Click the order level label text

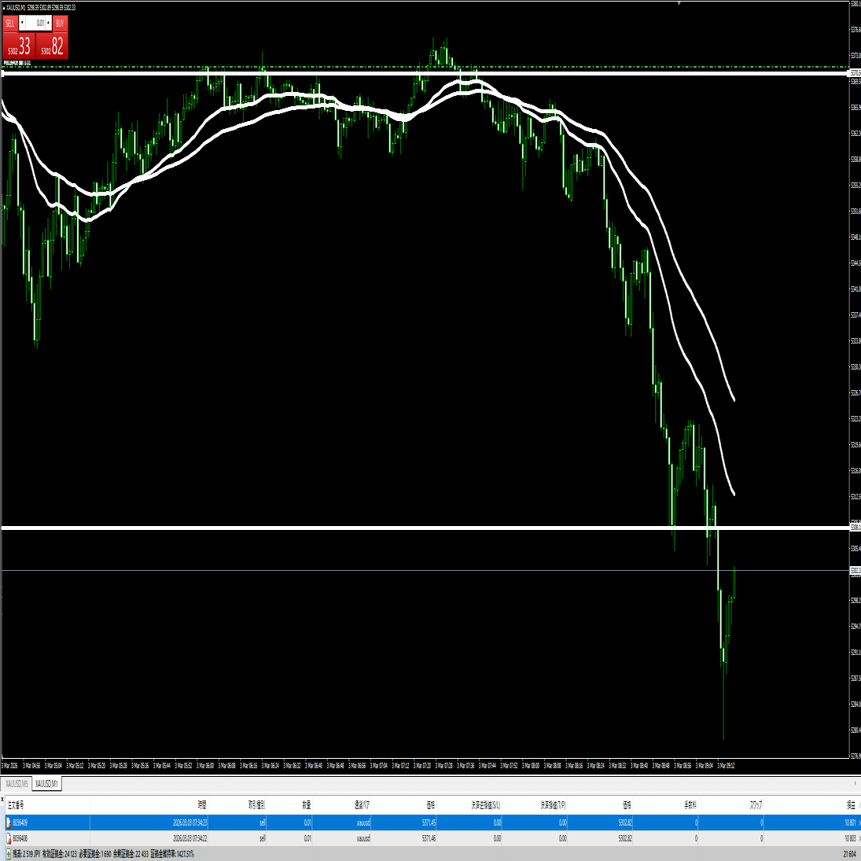[x=17, y=63]
